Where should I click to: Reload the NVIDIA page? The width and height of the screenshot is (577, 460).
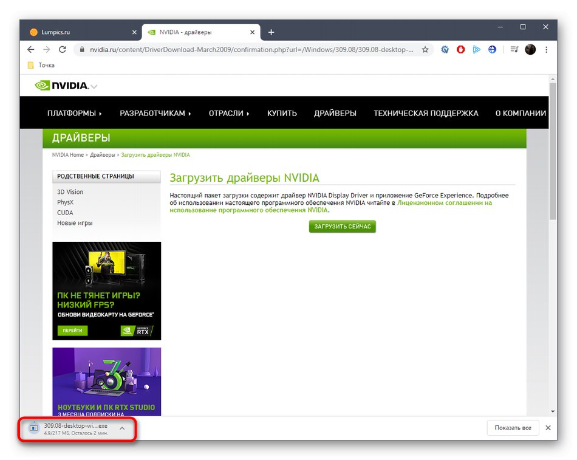coord(63,49)
